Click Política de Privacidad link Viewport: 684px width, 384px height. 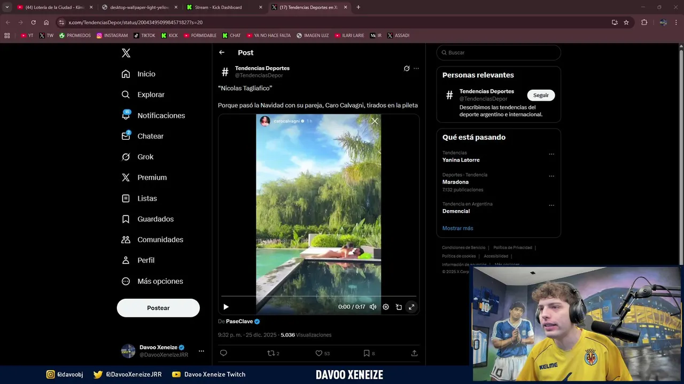pyautogui.click(x=512, y=247)
